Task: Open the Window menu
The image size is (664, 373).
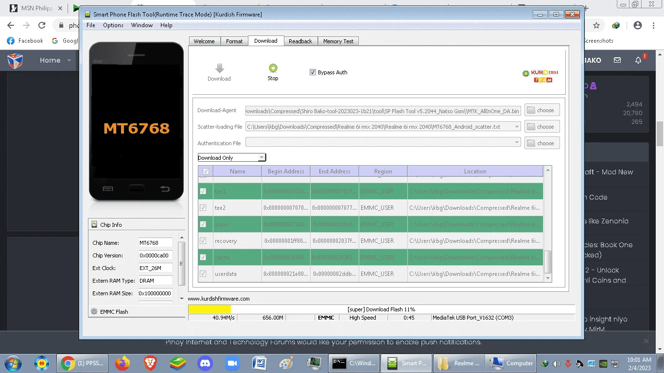Action: pyautogui.click(x=142, y=25)
